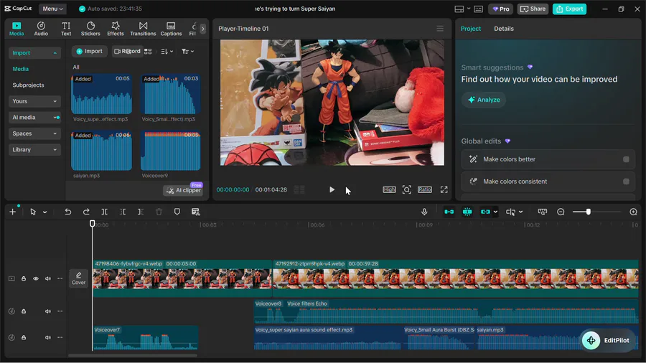The width and height of the screenshot is (646, 363).
Task: Play the timeline preview
Action: point(332,189)
